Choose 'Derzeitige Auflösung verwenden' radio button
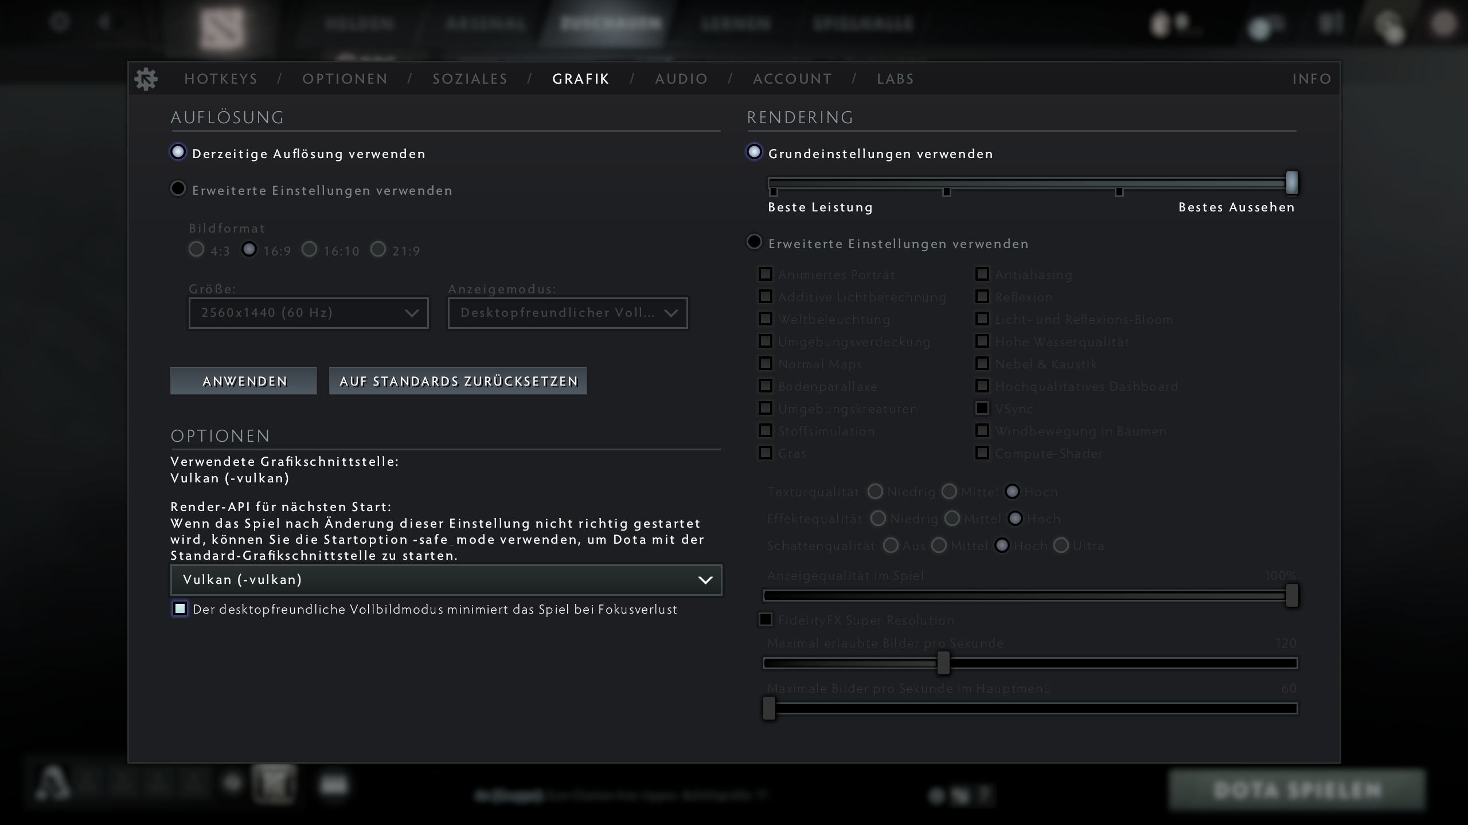The height and width of the screenshot is (825, 1468). (178, 152)
